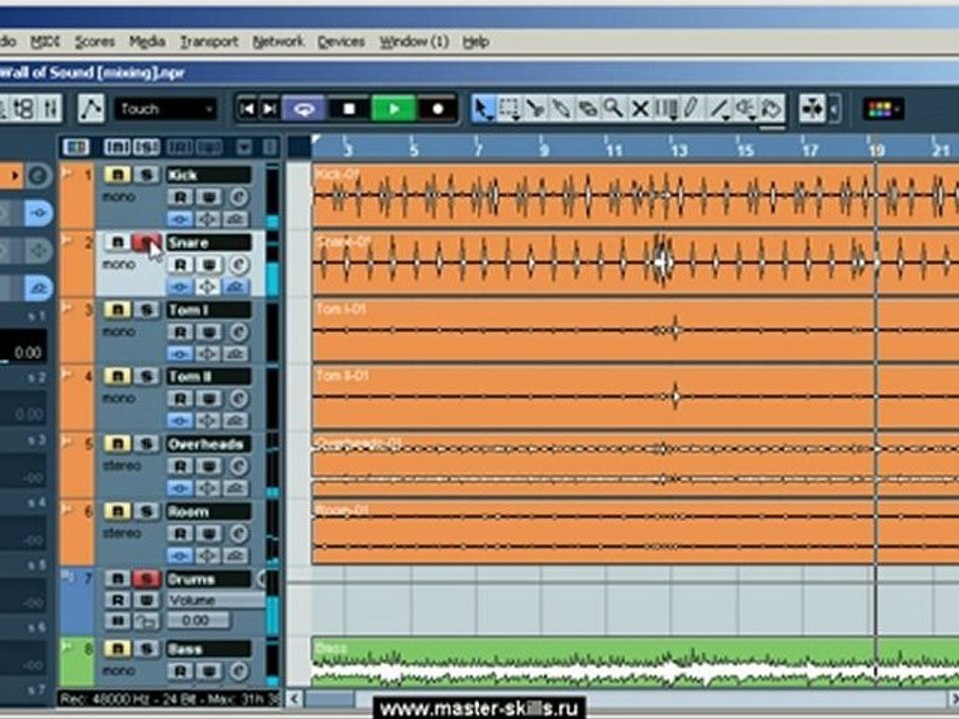Open the Devices menu
This screenshot has width=959, height=719.
point(341,42)
